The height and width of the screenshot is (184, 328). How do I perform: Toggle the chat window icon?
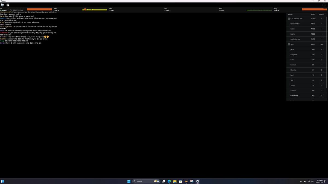click(x=8, y=5)
